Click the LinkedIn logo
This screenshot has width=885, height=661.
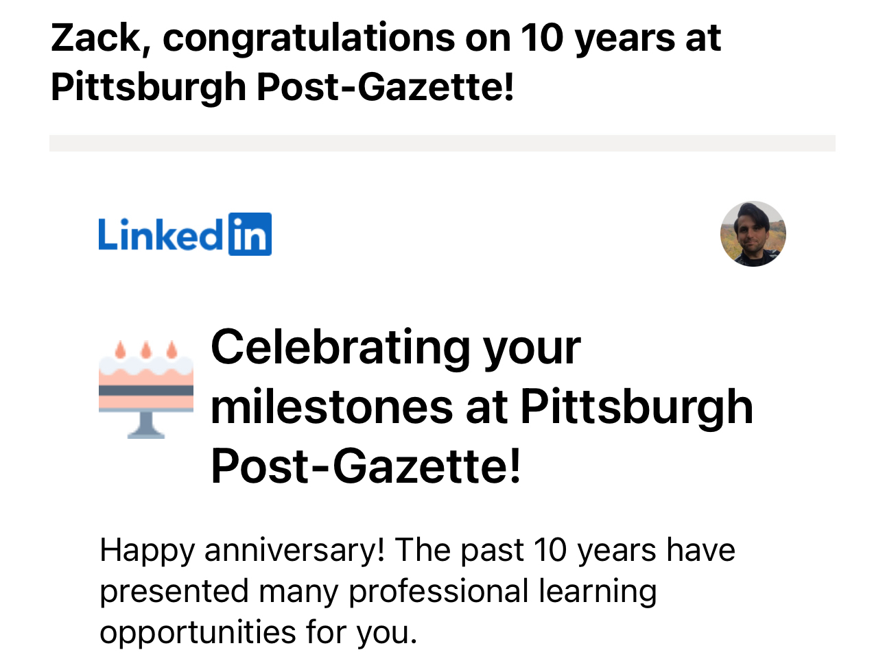point(185,235)
